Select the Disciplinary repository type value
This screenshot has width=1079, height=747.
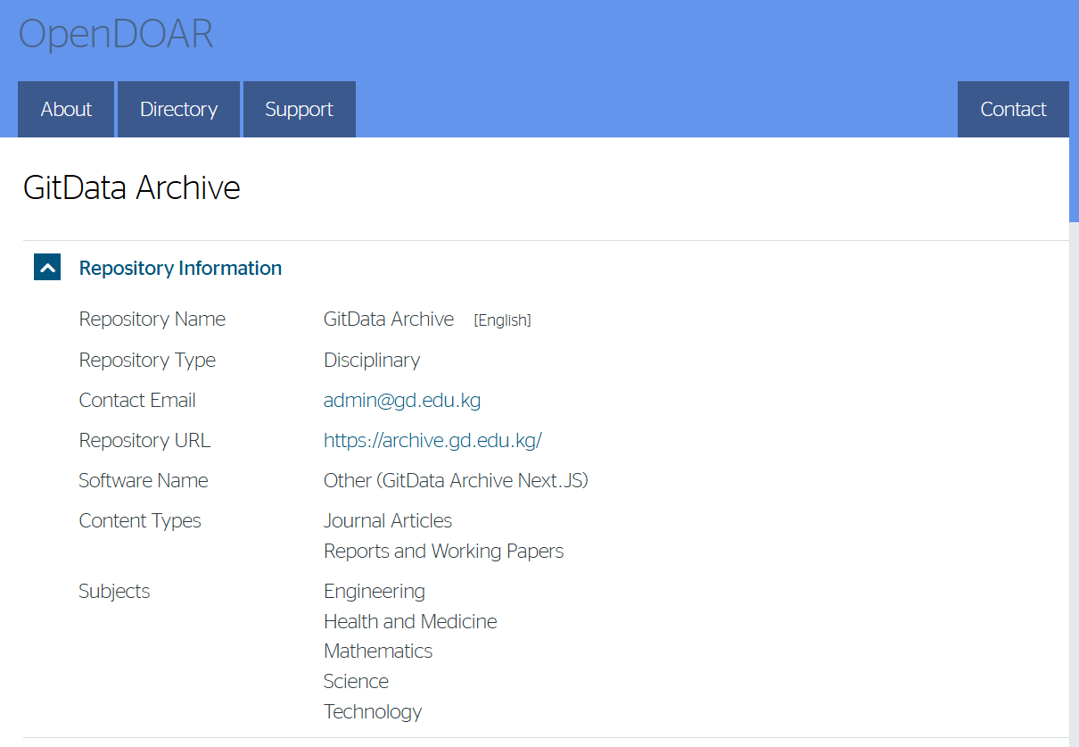click(x=372, y=360)
